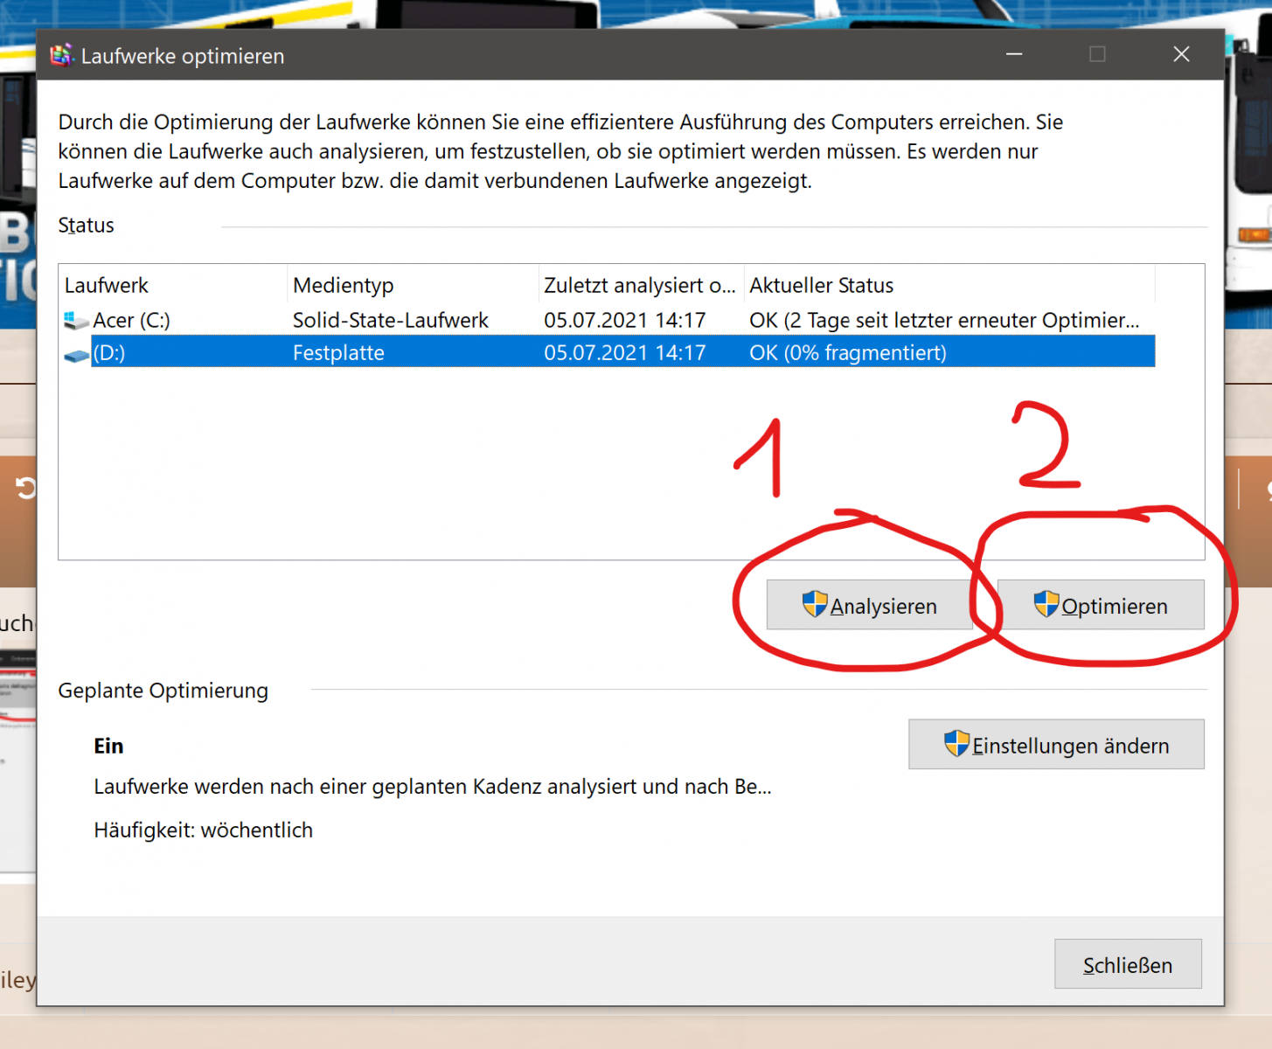Close the dialog with the X button
The height and width of the screenshot is (1049, 1272).
coord(1181,54)
